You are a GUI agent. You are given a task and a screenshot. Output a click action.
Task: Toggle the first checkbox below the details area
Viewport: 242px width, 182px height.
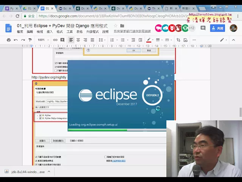point(36,157)
